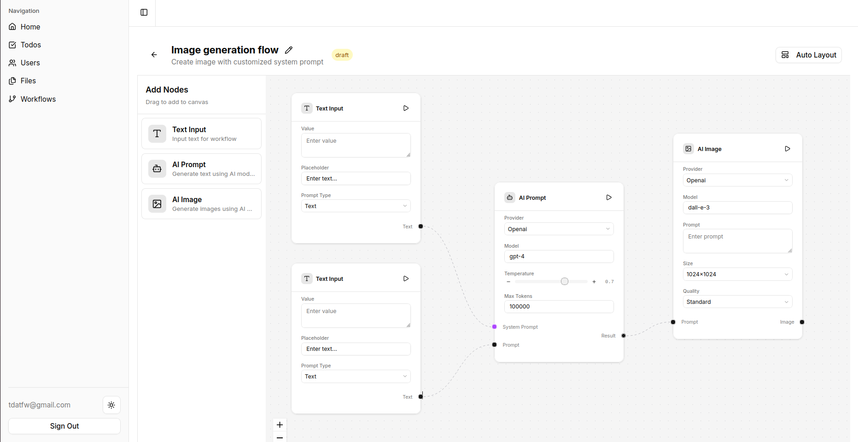Zoom in using the plus icon on canvas
The image size is (858, 442).
click(280, 425)
